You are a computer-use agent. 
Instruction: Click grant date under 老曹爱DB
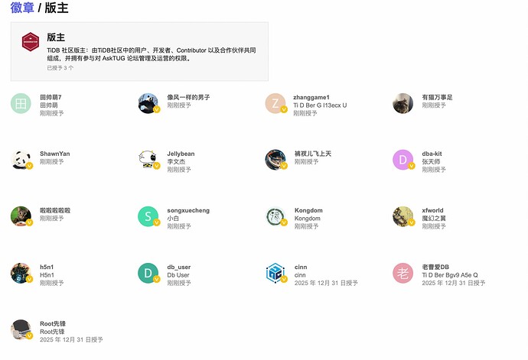click(453, 283)
